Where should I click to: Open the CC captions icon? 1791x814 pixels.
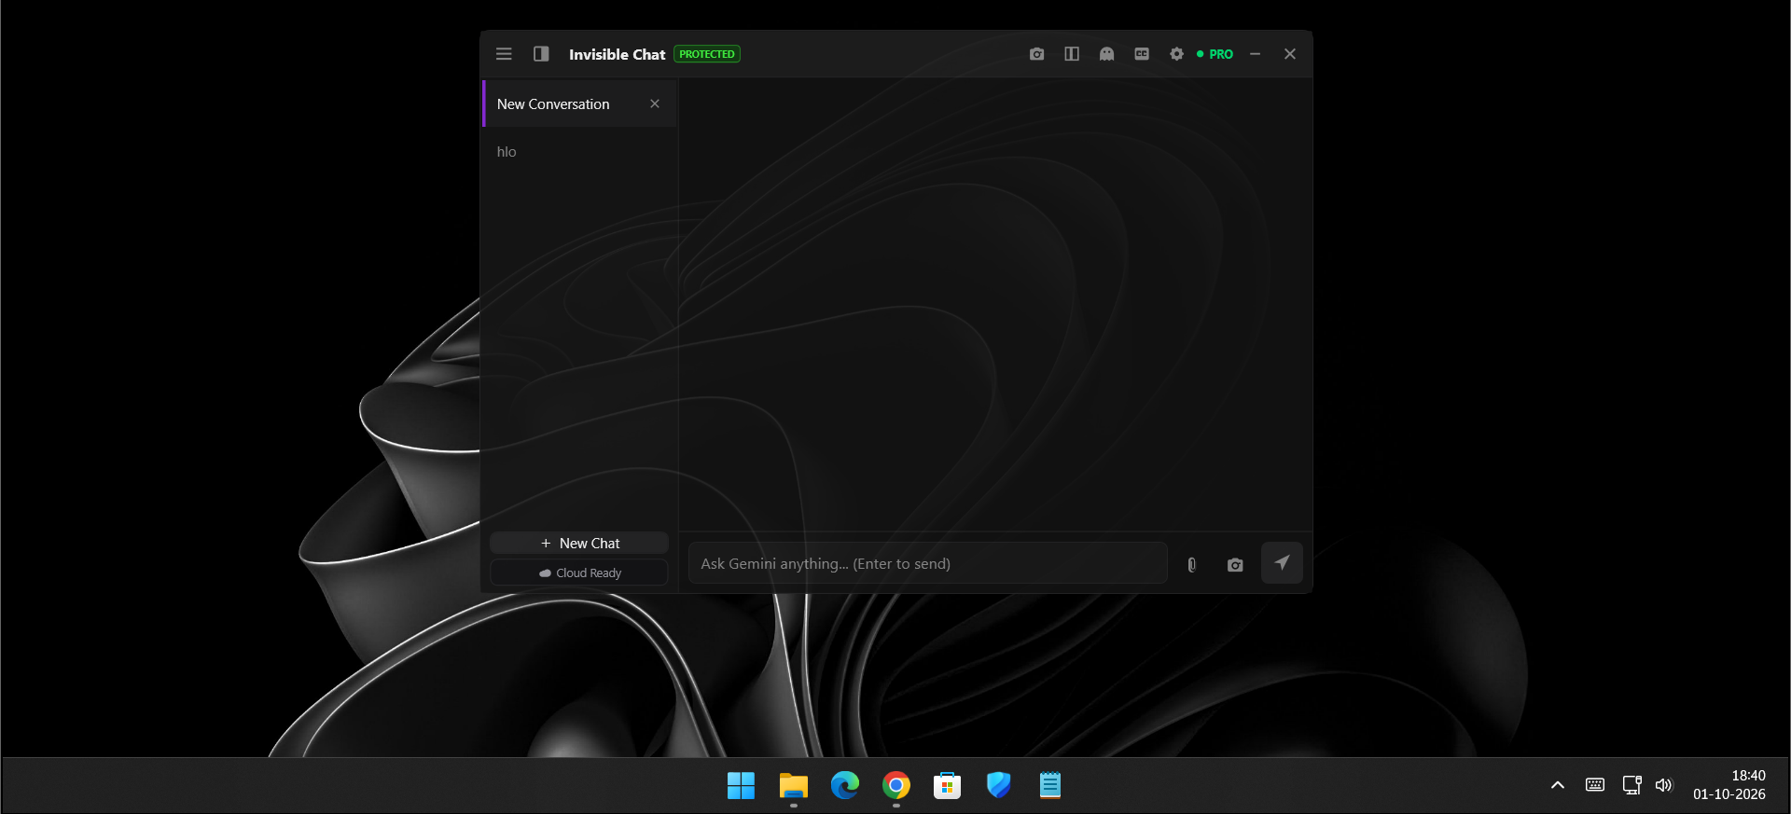click(1142, 54)
